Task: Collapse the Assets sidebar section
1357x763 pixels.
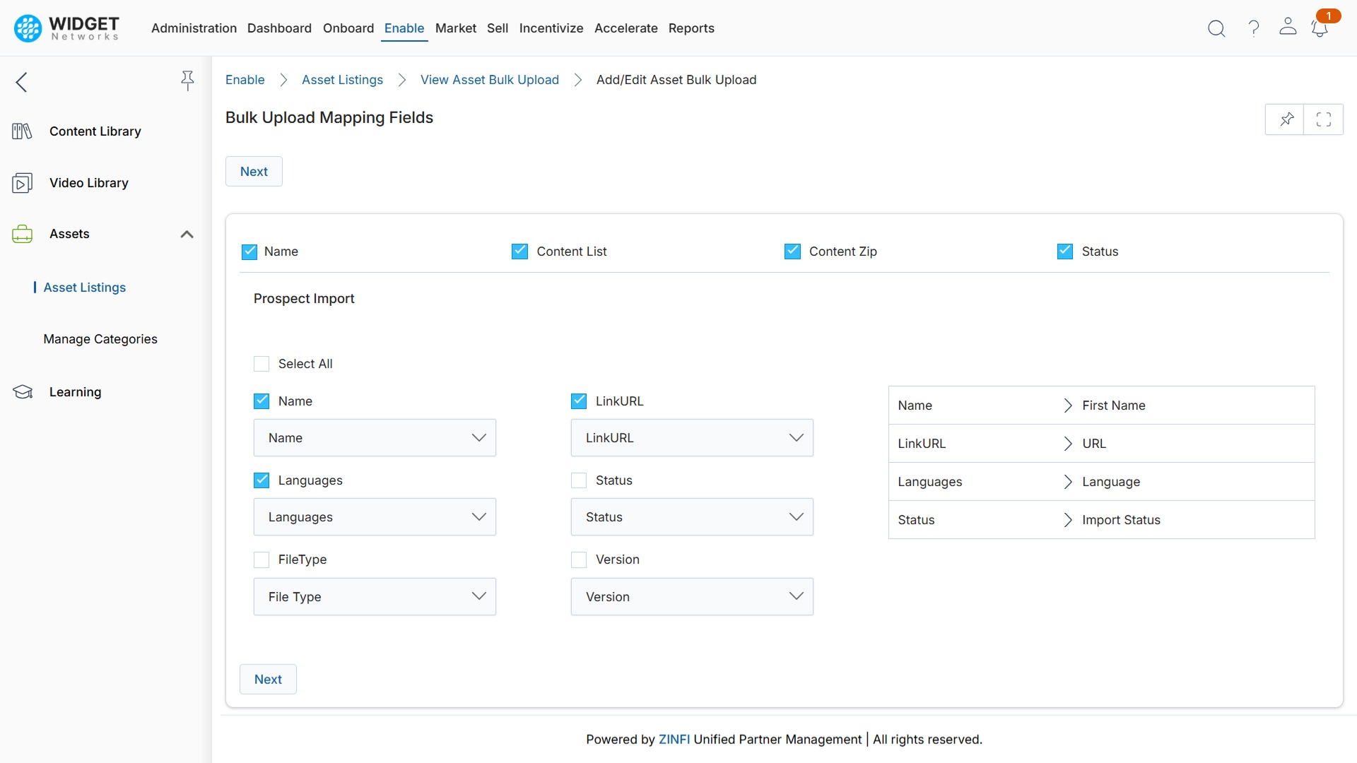Action: coord(187,234)
